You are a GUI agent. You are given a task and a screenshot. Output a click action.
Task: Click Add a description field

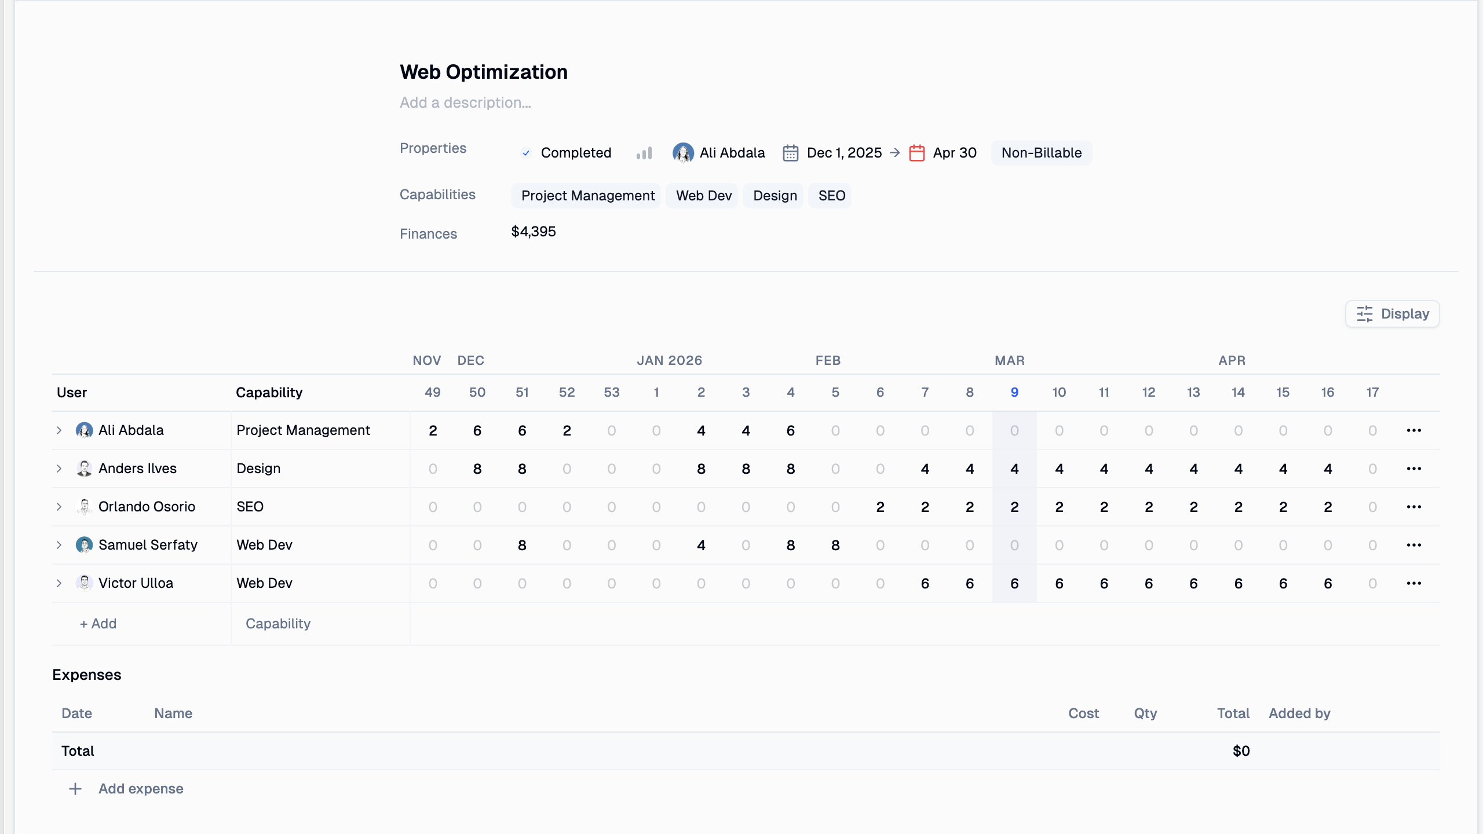point(465,103)
